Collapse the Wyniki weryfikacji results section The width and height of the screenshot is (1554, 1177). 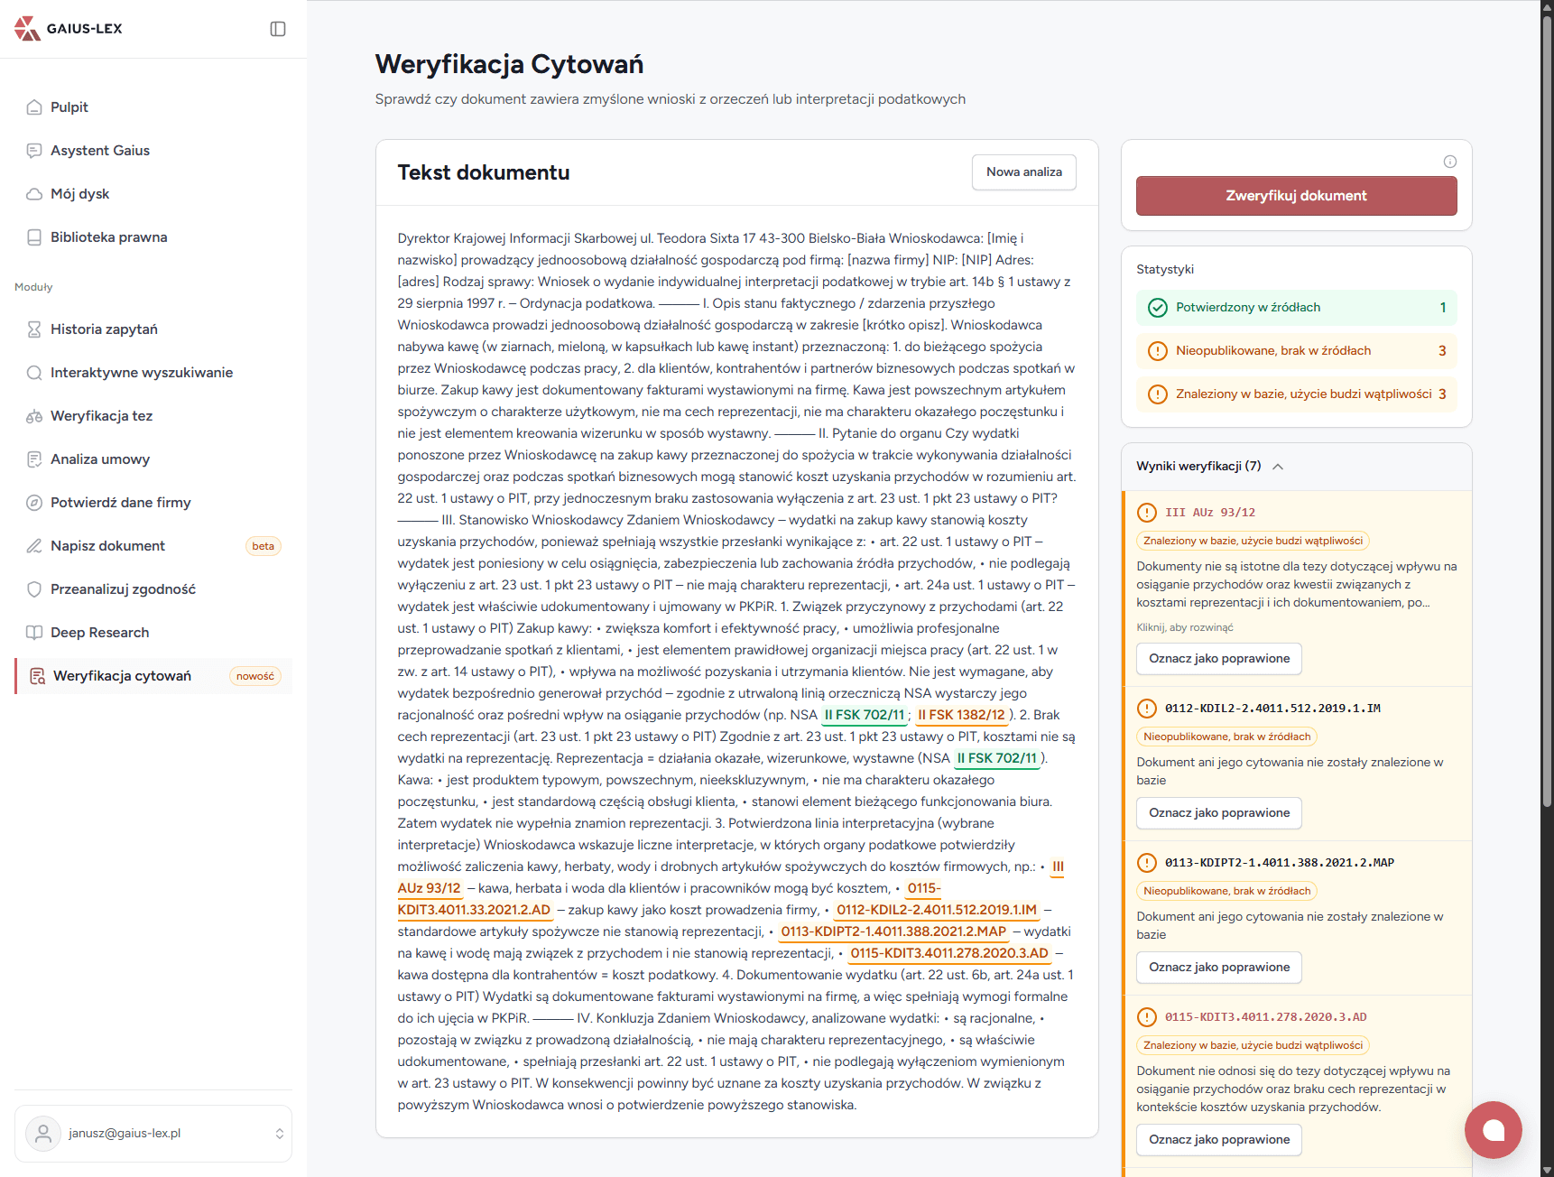(x=1277, y=467)
